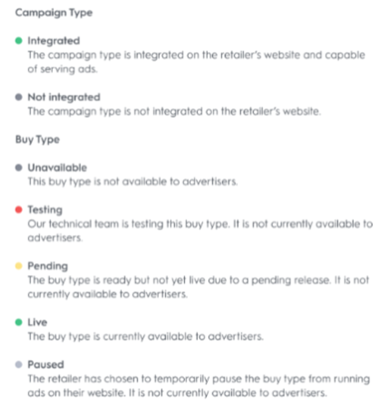Click the Testing status label
The image size is (388, 407).
tap(45, 210)
